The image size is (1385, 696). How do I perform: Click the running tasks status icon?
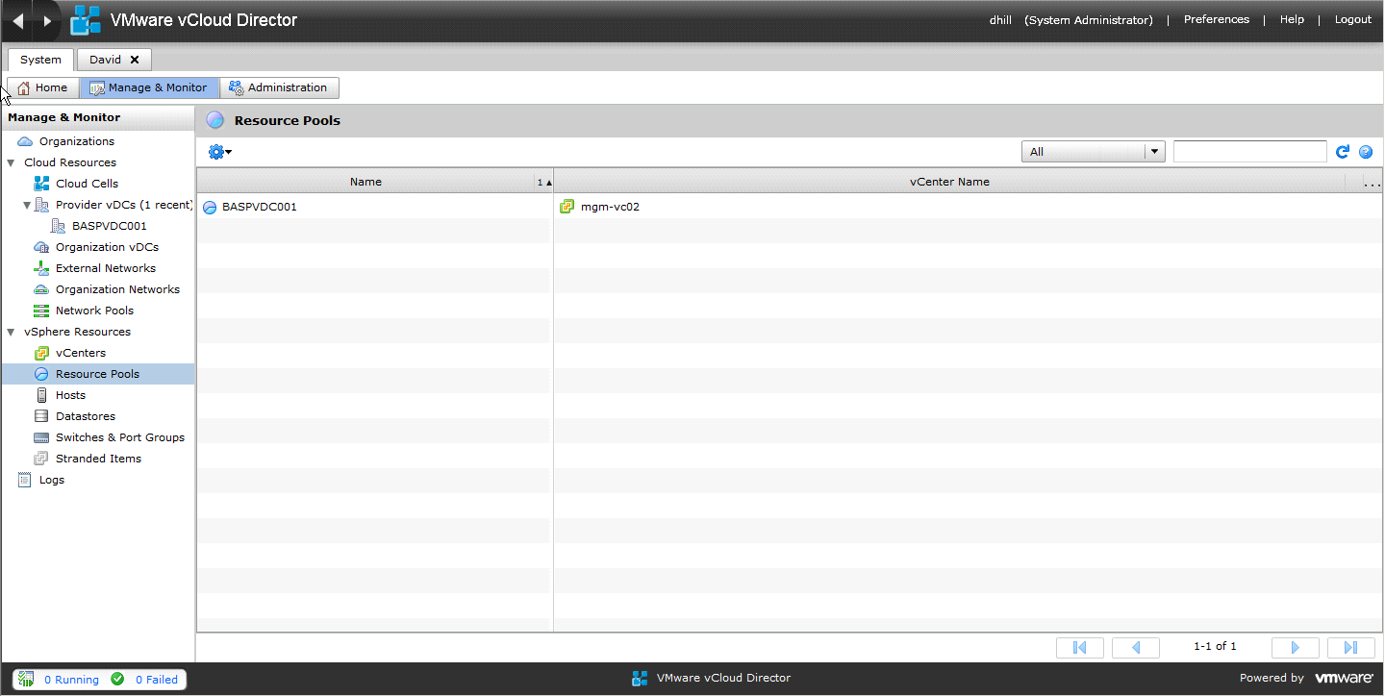point(27,679)
